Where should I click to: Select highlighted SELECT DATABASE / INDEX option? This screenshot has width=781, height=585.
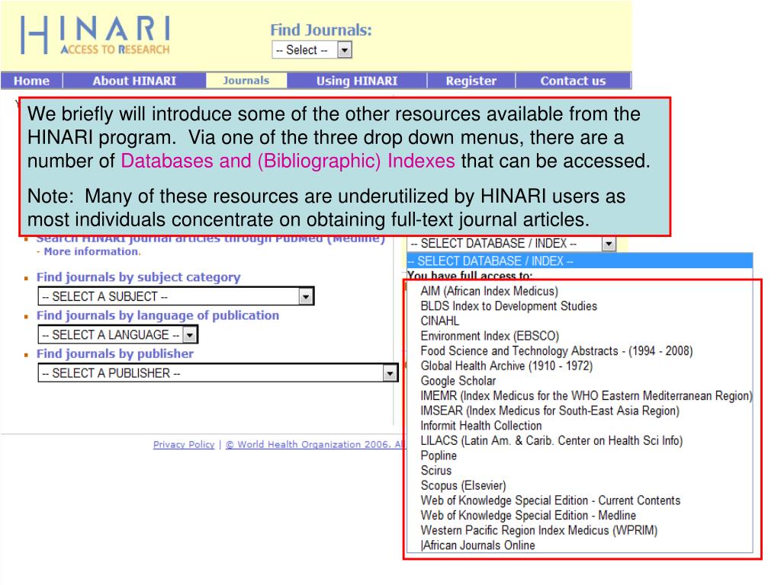[580, 261]
